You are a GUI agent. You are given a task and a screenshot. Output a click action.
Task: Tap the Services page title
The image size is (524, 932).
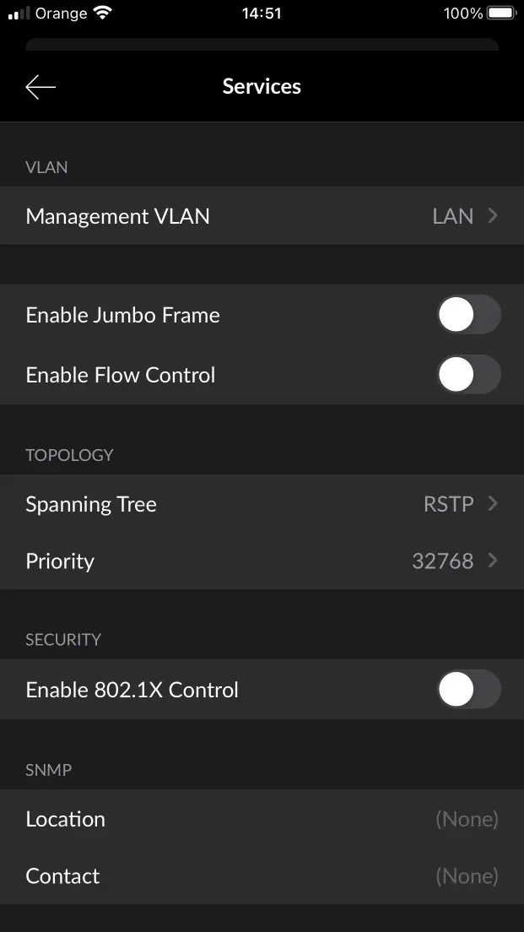[x=262, y=86]
